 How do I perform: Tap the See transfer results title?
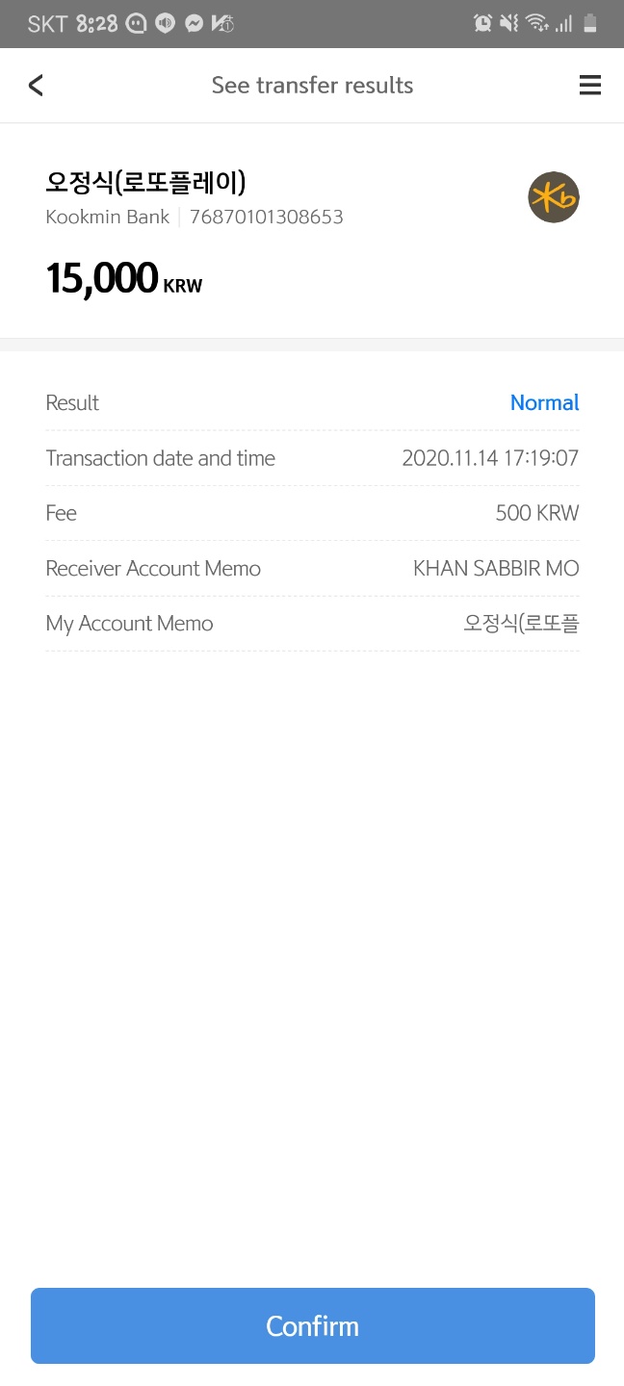tap(312, 86)
